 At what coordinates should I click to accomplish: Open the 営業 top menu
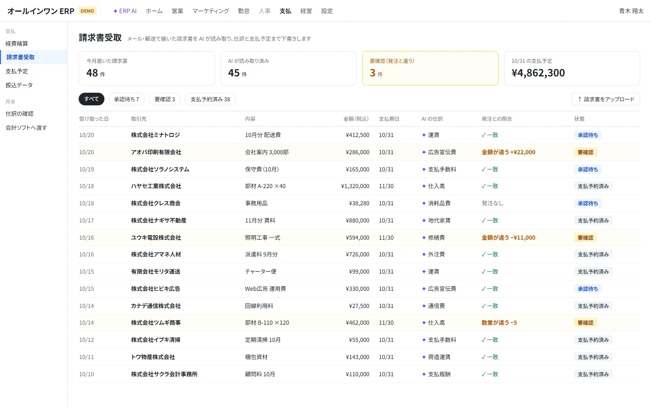point(178,11)
